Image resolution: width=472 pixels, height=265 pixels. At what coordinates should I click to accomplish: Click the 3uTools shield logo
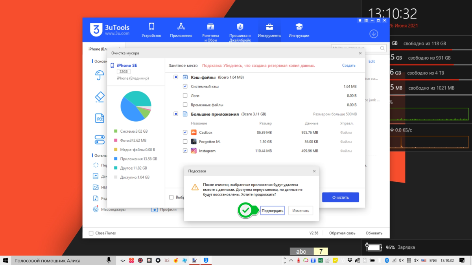point(96,30)
